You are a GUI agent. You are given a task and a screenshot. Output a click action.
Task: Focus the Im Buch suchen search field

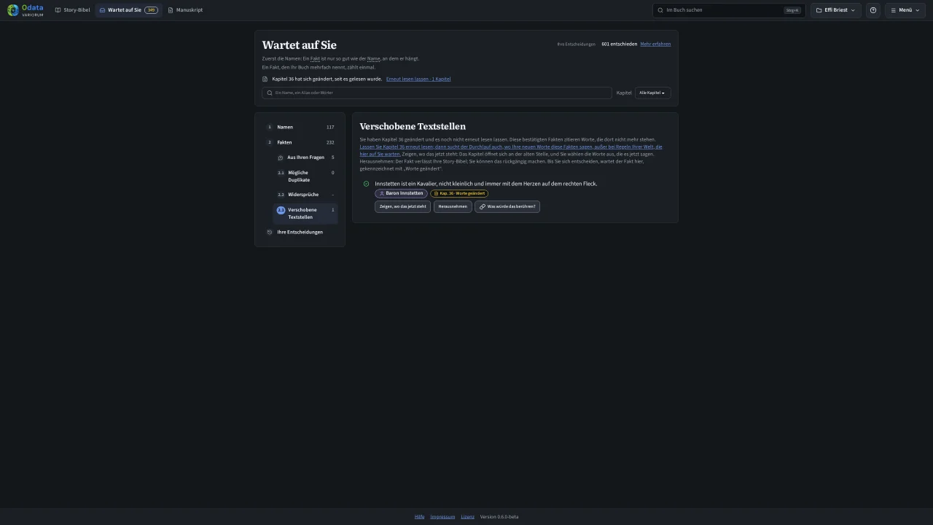[729, 10]
